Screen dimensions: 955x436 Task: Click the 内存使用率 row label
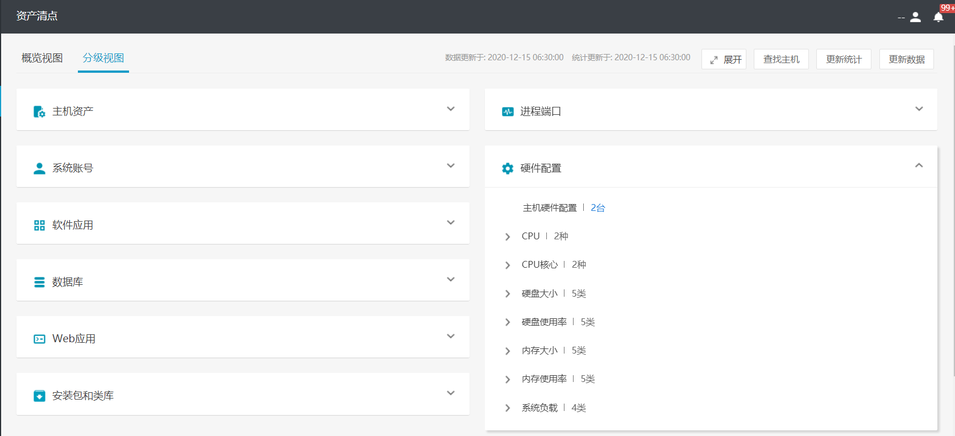pos(544,379)
